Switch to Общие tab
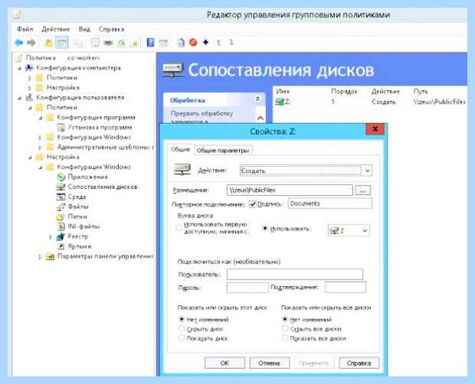 [x=180, y=149]
